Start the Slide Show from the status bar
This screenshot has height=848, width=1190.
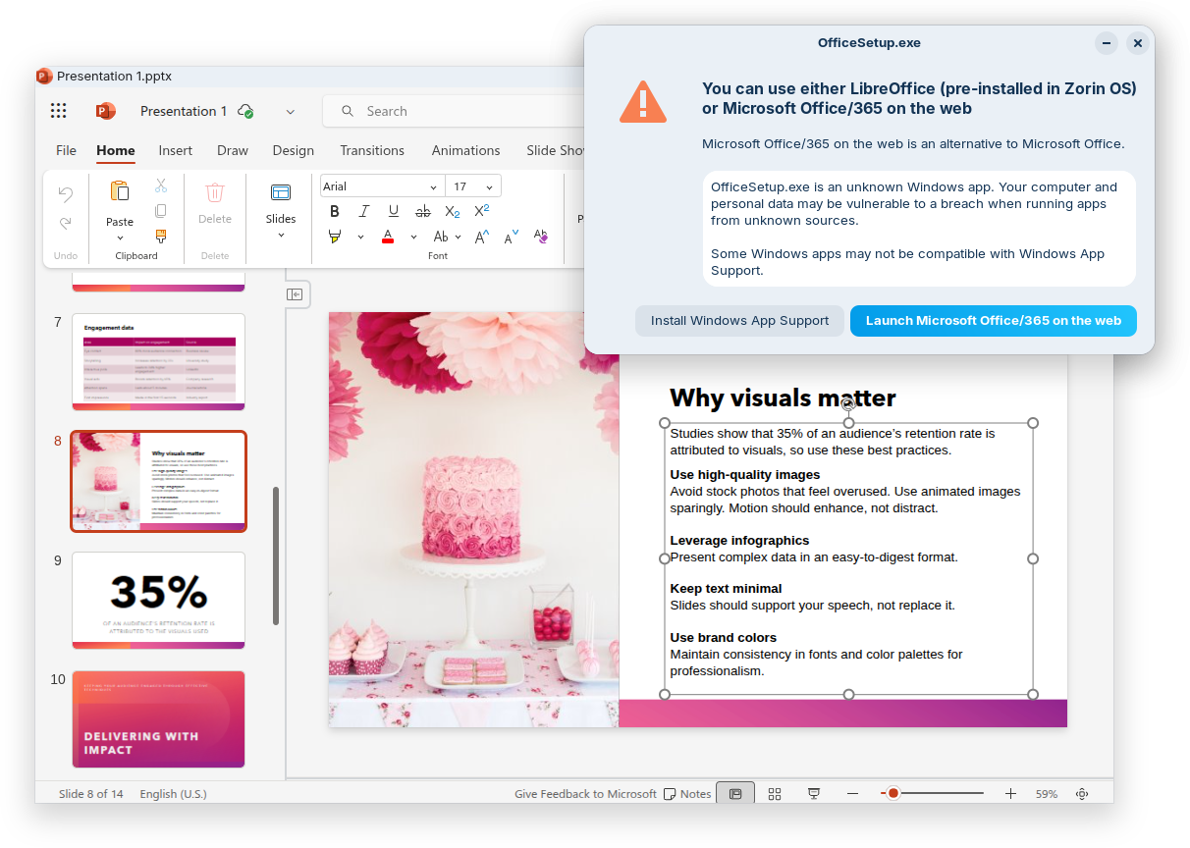tap(813, 793)
